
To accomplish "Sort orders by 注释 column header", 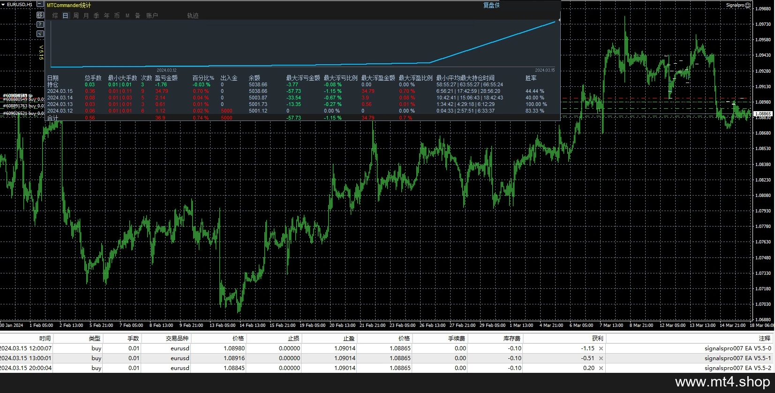I will (765, 338).
